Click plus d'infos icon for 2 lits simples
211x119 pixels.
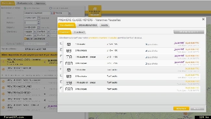pyautogui.click(x=146, y=51)
